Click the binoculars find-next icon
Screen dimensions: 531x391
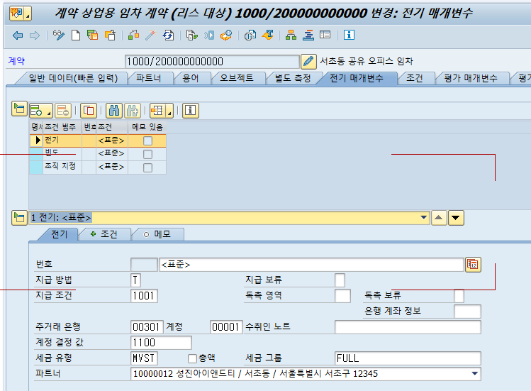pyautogui.click(x=133, y=111)
